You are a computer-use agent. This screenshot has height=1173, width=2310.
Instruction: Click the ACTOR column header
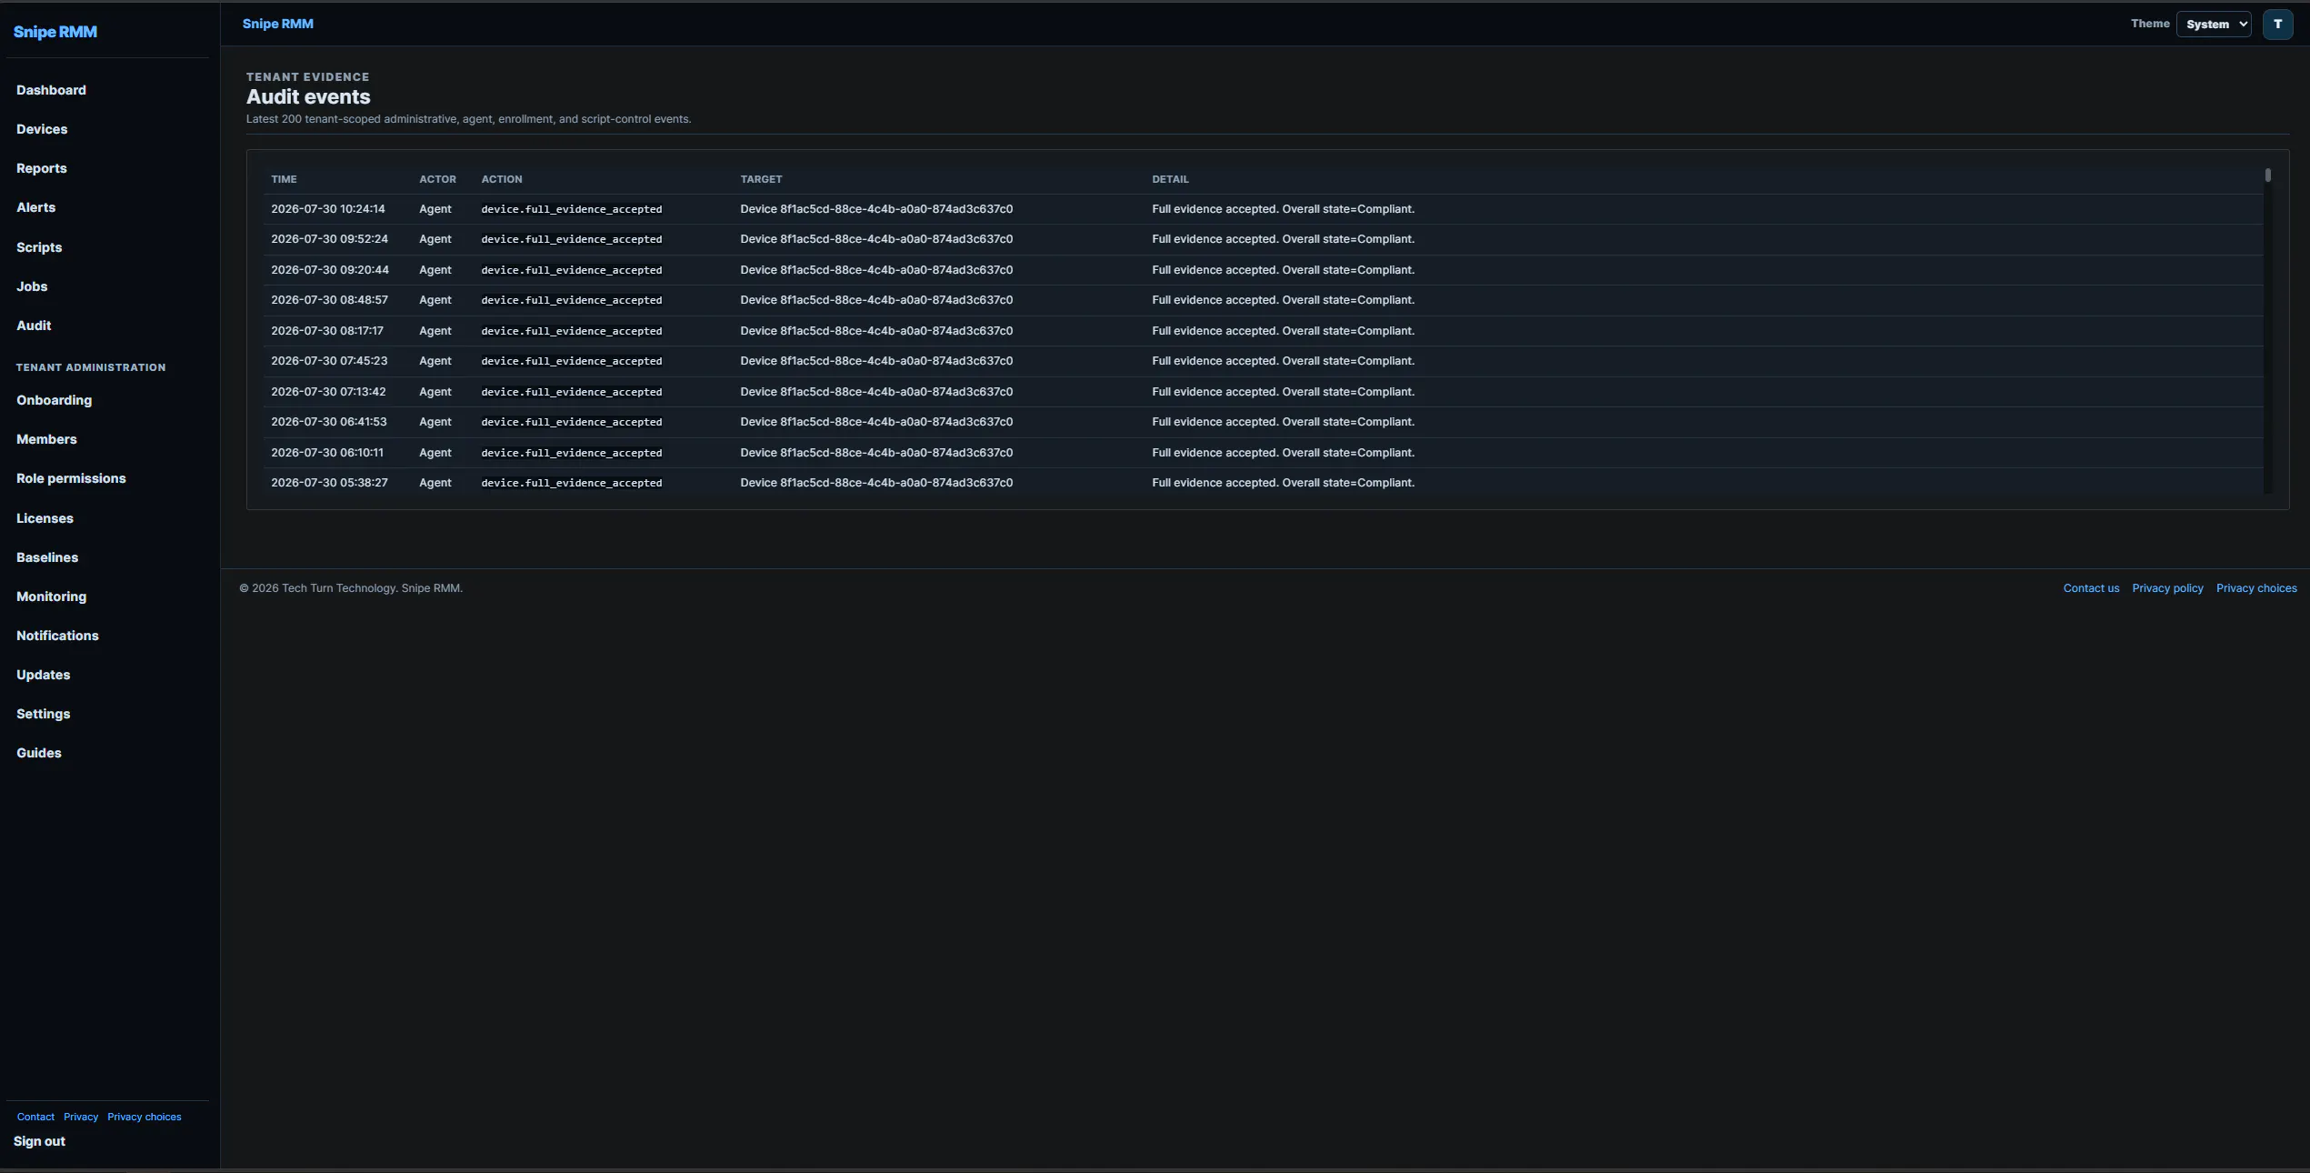[x=437, y=179]
